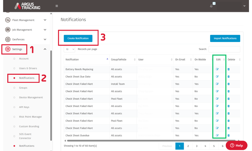Click the Fleet Management vehicle icon
The width and height of the screenshot is (252, 151).
8,20
